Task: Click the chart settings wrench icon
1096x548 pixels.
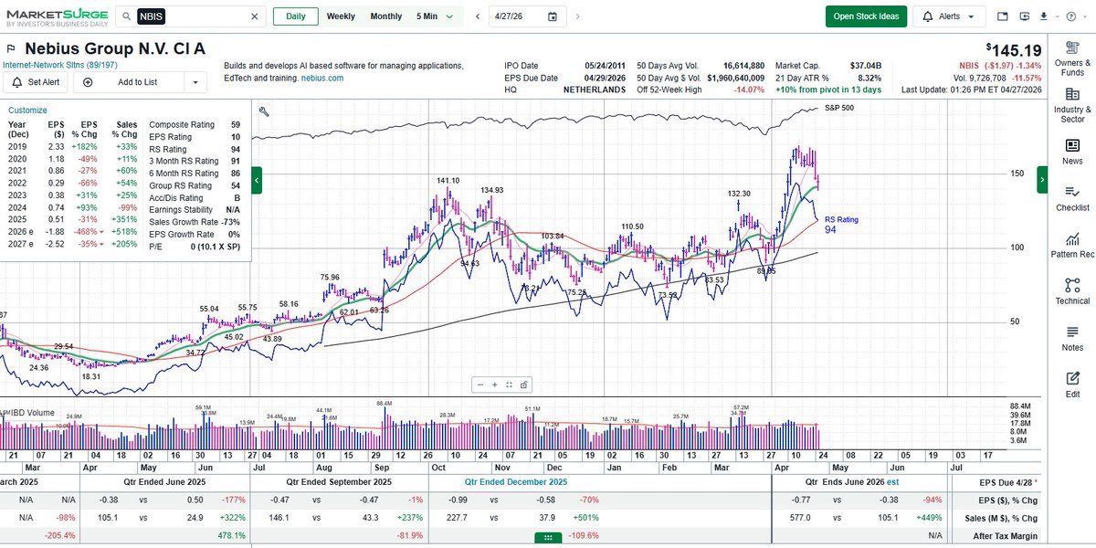Action: pyautogui.click(x=264, y=111)
